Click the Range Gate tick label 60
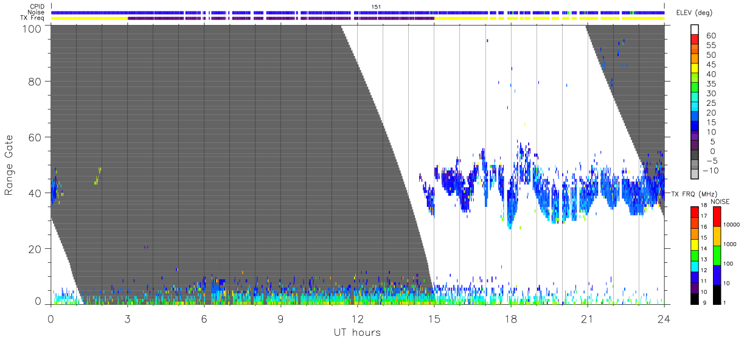Image resolution: width=747 pixels, height=345 pixels. click(35, 137)
